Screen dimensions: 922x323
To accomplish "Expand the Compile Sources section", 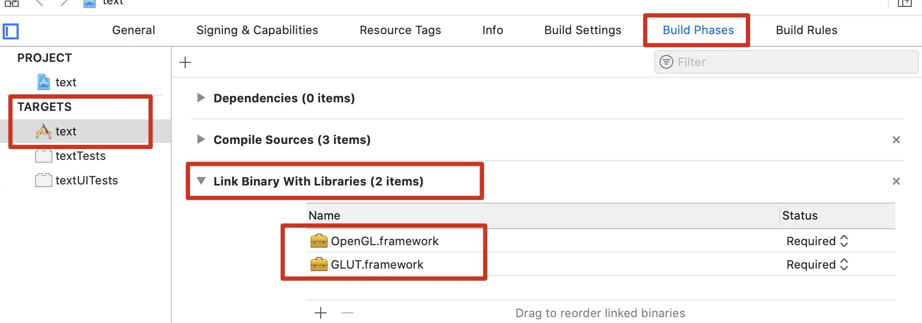I will click(201, 139).
